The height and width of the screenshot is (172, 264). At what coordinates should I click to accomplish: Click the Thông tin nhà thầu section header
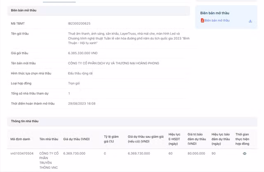pos(25,121)
